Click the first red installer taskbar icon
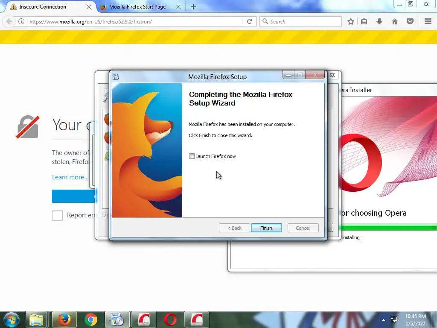The image size is (437, 328). click(143, 319)
